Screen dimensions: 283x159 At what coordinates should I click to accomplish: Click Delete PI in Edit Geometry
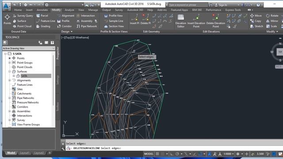145,19
